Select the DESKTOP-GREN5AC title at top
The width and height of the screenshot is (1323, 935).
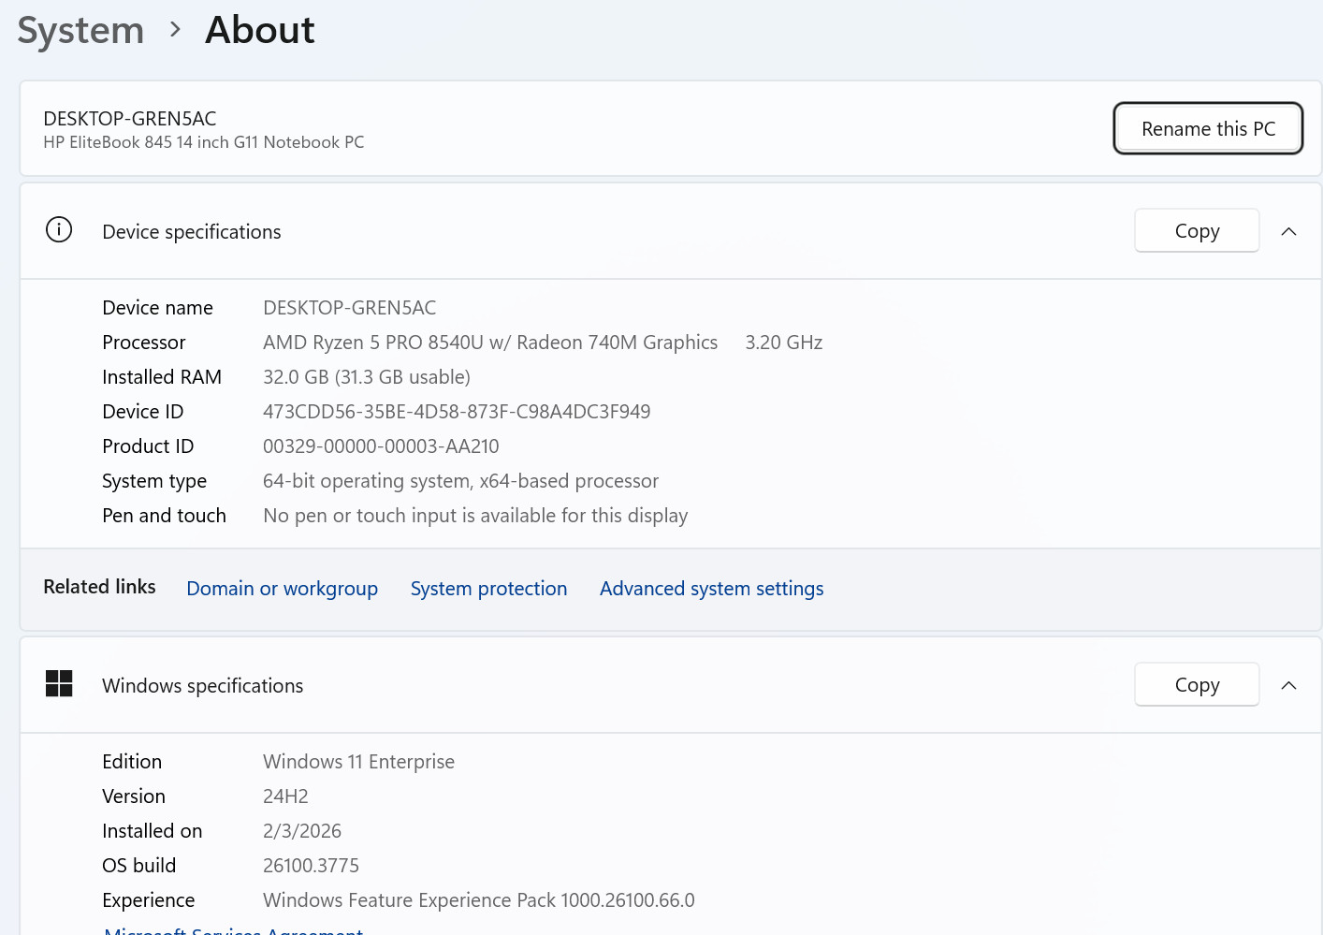(129, 119)
